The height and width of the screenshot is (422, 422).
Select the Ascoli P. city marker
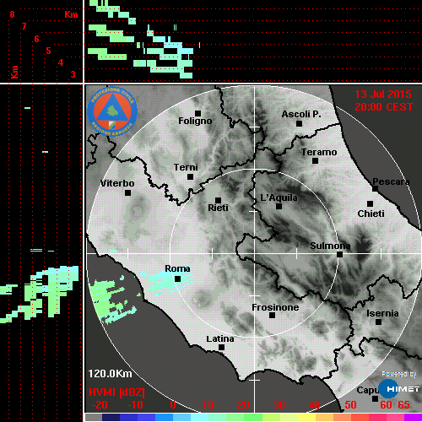click(x=299, y=123)
